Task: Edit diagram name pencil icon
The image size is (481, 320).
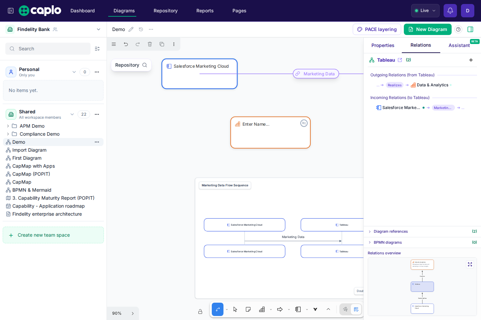Action: click(131, 29)
